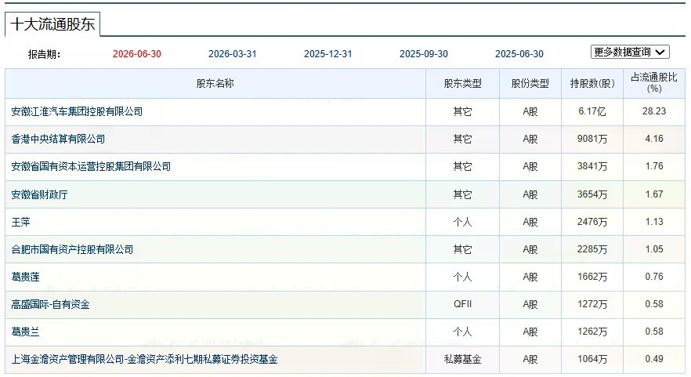This screenshot has width=691, height=377.
Task: Click 个人 type in 王萍 row
Action: 462,222
